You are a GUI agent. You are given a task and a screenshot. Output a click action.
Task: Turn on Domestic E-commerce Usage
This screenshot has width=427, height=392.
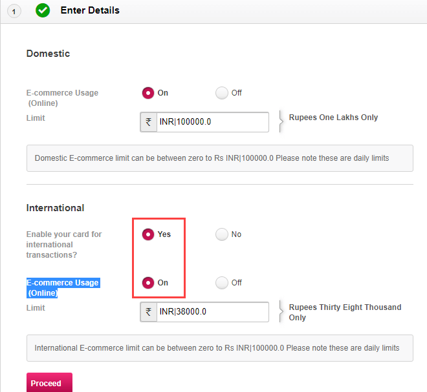148,93
